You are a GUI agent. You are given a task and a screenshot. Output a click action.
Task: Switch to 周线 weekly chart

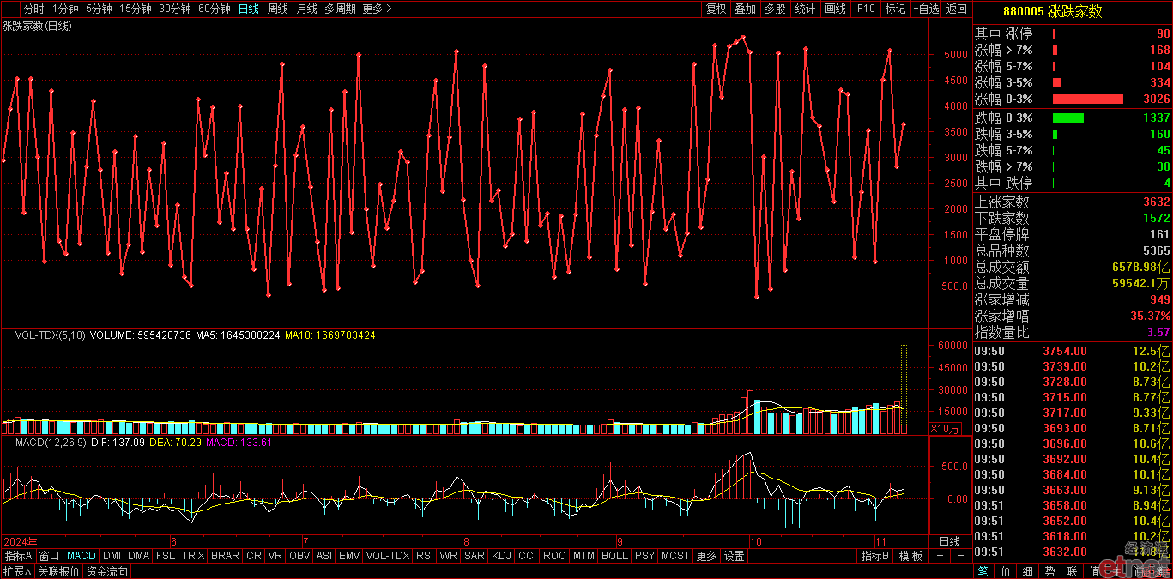click(x=277, y=9)
